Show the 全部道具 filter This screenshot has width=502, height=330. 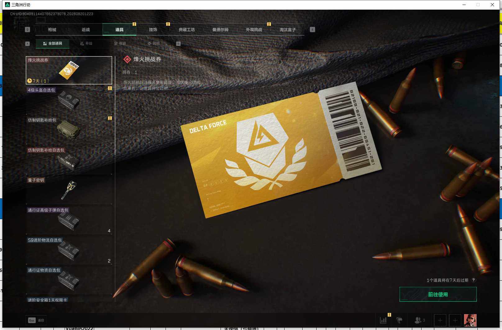pyautogui.click(x=52, y=43)
